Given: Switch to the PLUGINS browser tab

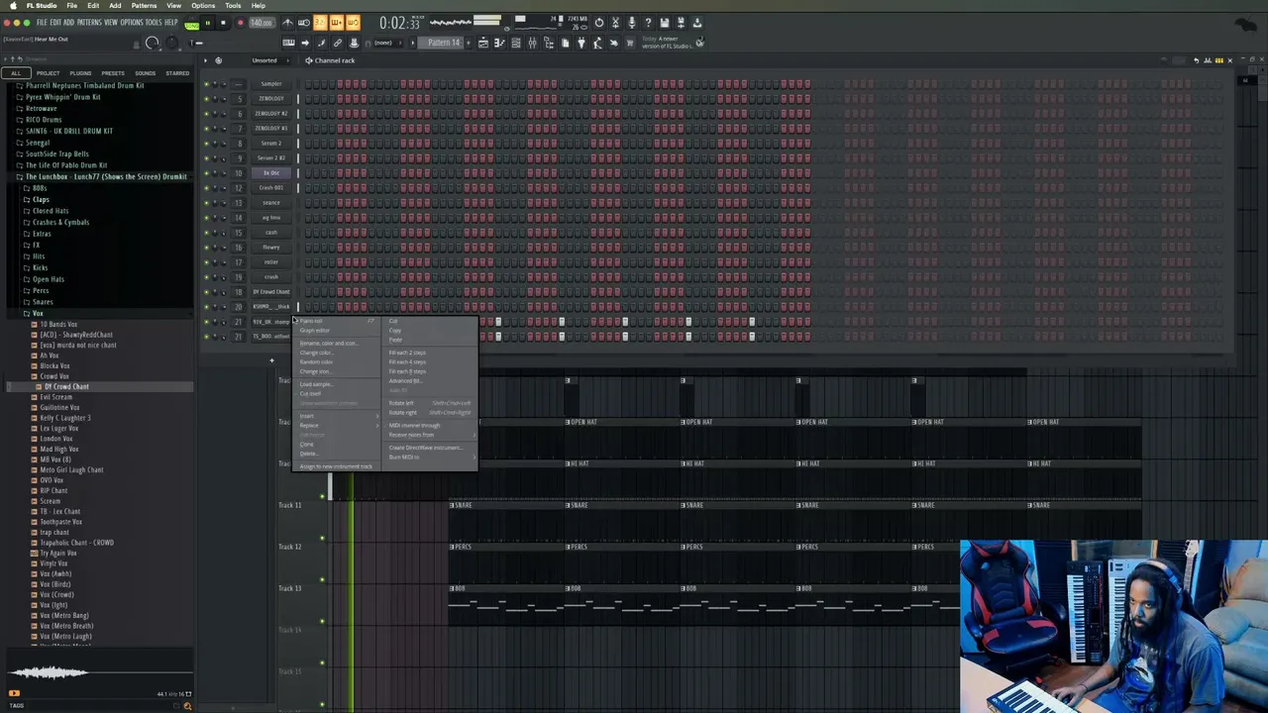Looking at the screenshot, I should coord(80,73).
